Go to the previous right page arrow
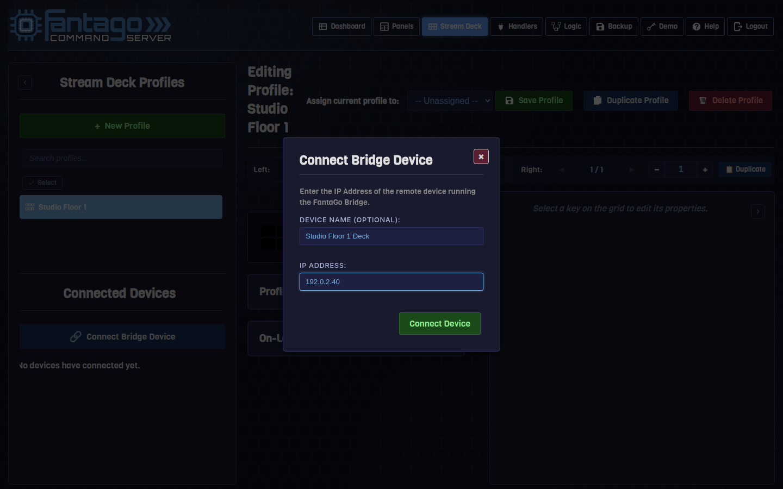This screenshot has height=489, width=783. coord(562,170)
